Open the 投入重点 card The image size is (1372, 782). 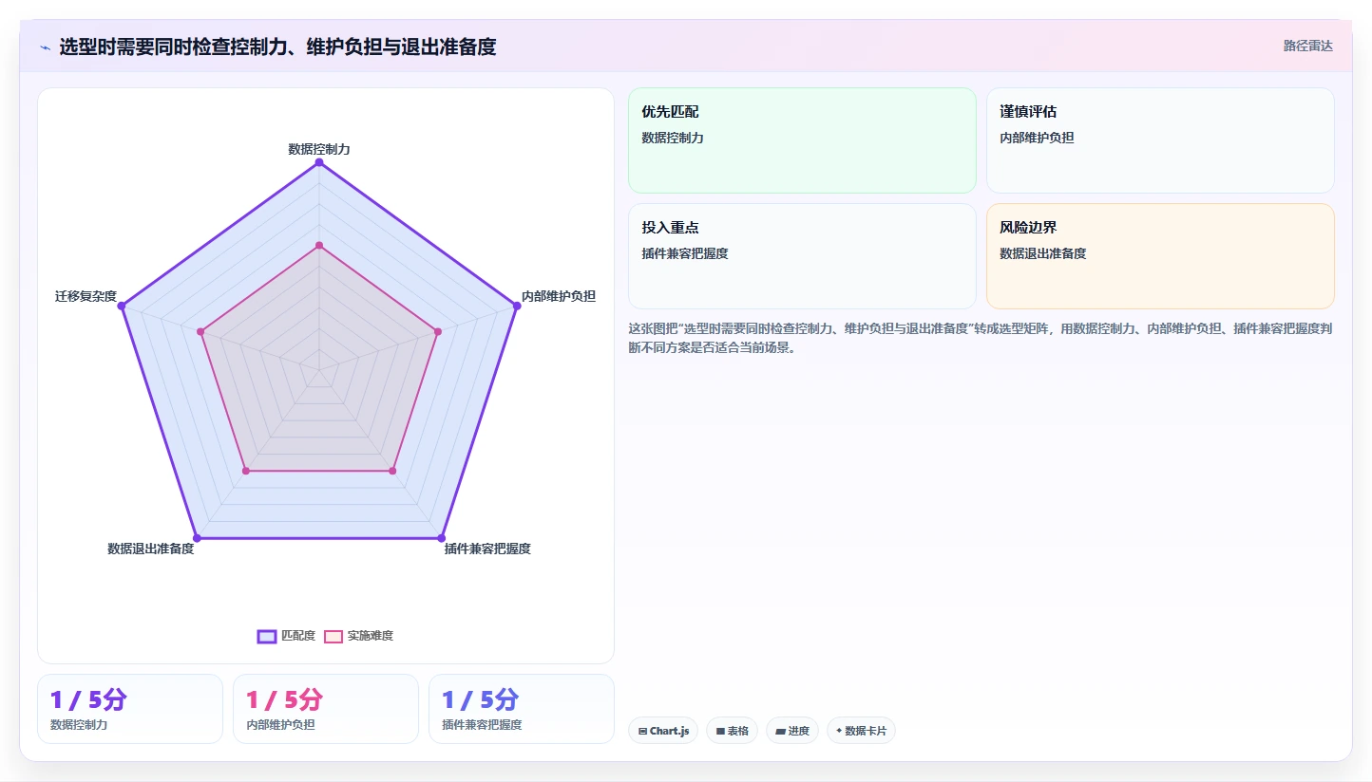[802, 256]
